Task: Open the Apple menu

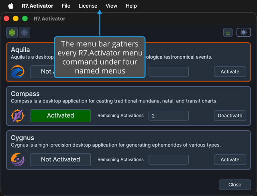Action: coord(11,6)
